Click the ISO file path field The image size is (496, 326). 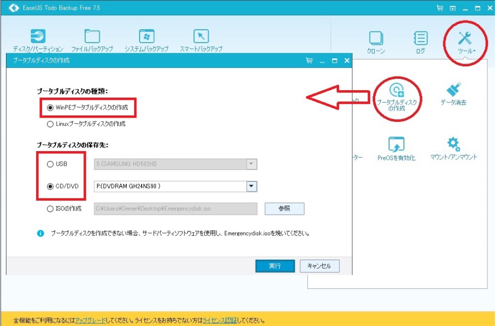point(175,208)
